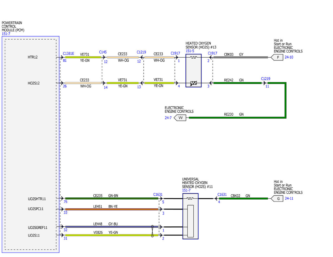Viewport: 333px width, 257px height.
Task: Open the C1631 connector label above pin 5
Action: (158, 195)
